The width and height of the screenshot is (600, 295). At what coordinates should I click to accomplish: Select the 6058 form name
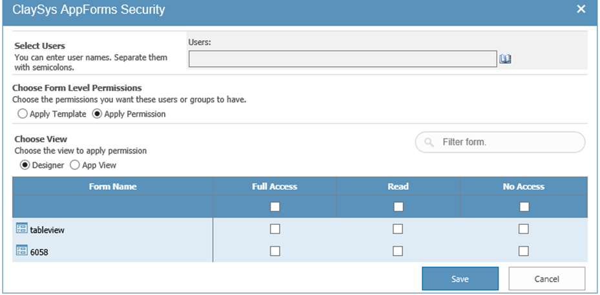click(x=39, y=252)
